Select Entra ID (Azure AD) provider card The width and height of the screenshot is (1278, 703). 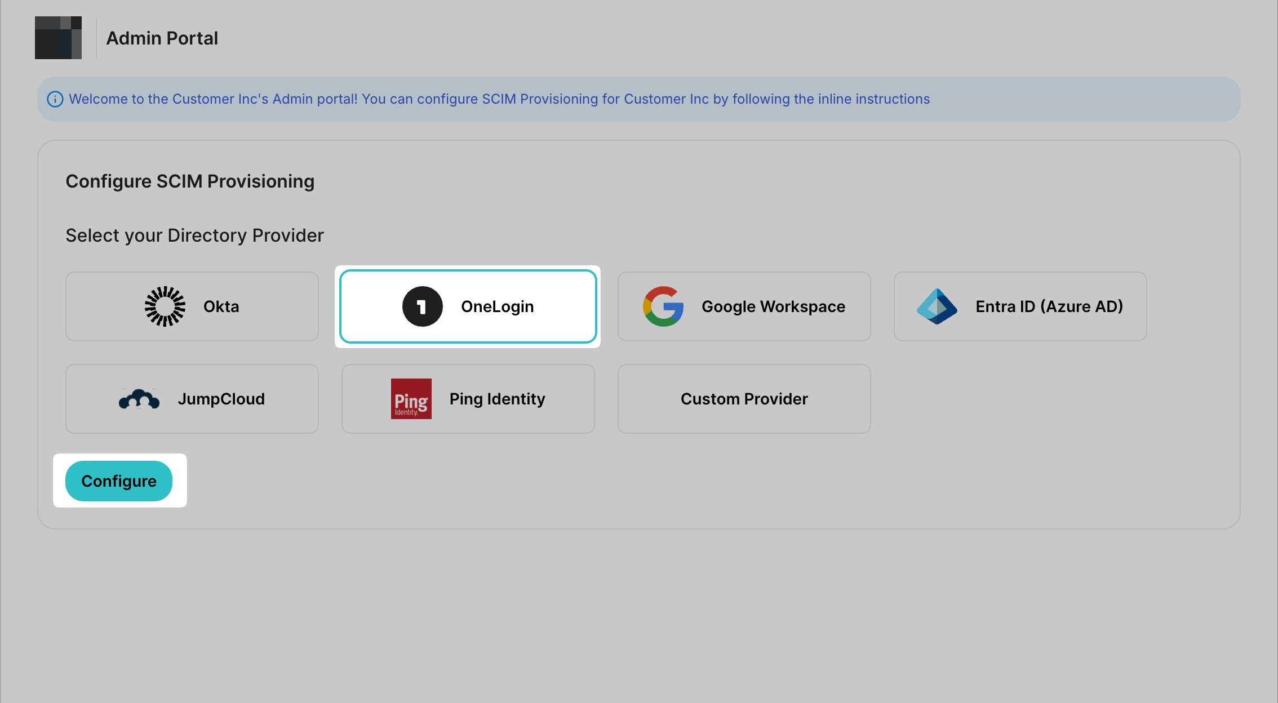click(1020, 306)
